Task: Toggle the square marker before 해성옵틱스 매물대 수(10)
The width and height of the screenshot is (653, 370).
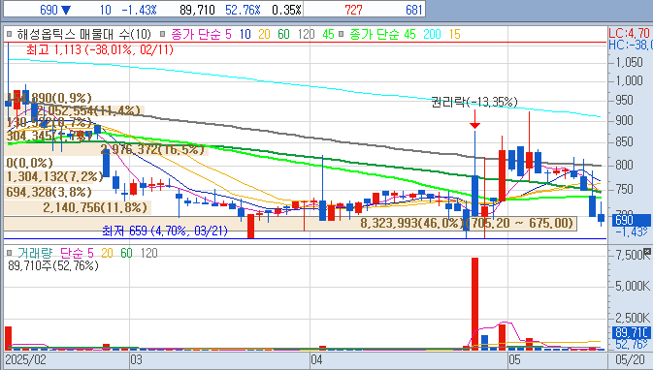Action: (x=9, y=35)
